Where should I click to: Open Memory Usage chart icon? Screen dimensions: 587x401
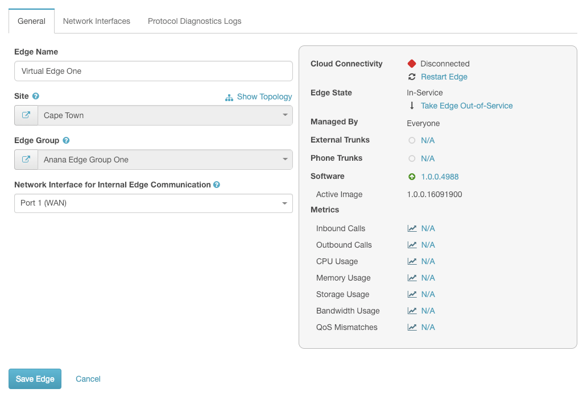(x=412, y=278)
